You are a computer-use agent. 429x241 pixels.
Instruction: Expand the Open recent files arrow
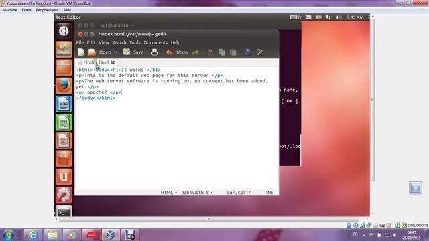[116, 52]
